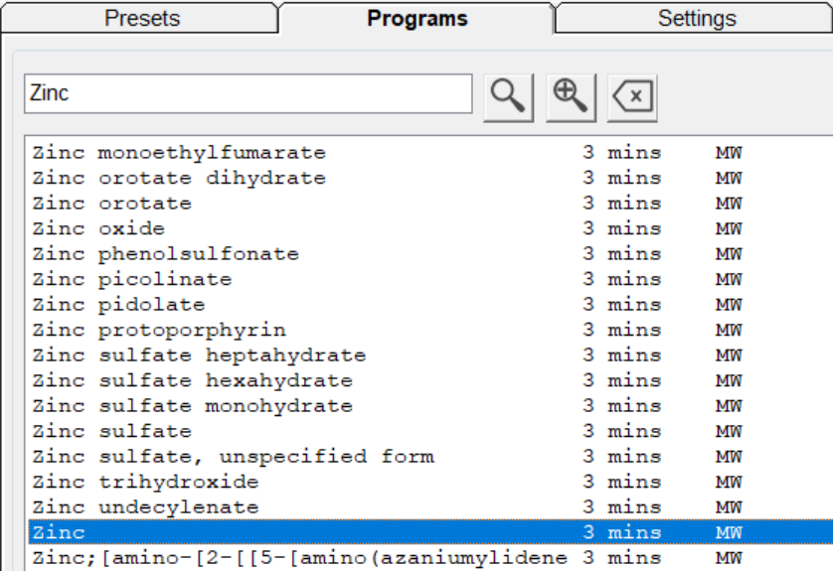The image size is (833, 571).
Task: Click the search input containing Zinc
Action: [x=248, y=94]
